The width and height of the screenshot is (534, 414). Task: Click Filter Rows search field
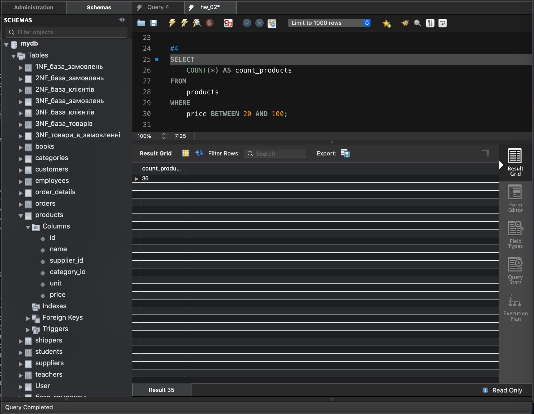[275, 154]
